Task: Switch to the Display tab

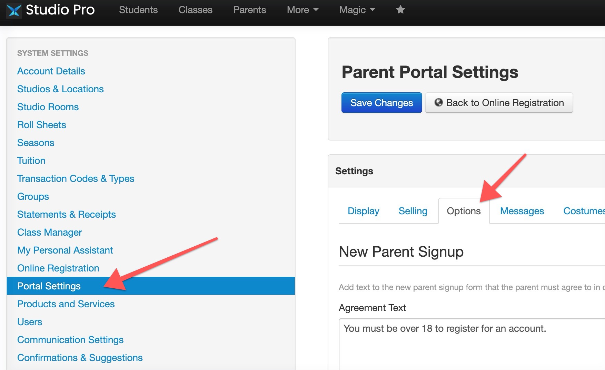Action: point(363,211)
